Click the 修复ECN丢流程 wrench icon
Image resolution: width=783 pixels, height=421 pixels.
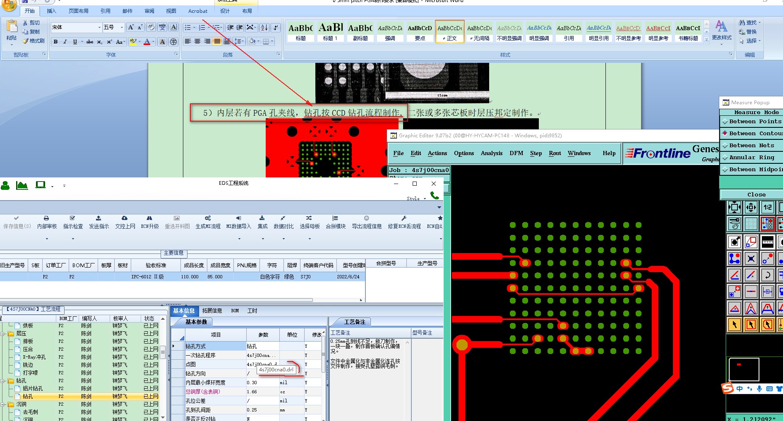click(x=404, y=218)
